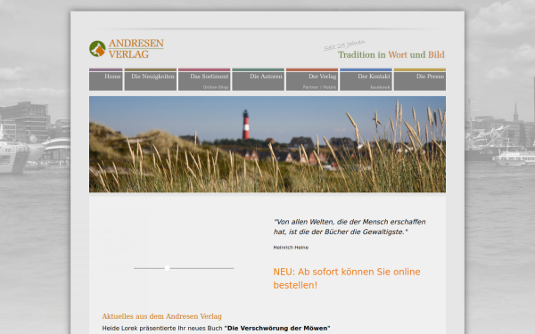Image resolution: width=535 pixels, height=334 pixels.
Task: Click 'Aktuelles aus dem Andresen Verlag' heading
Action: [161, 316]
